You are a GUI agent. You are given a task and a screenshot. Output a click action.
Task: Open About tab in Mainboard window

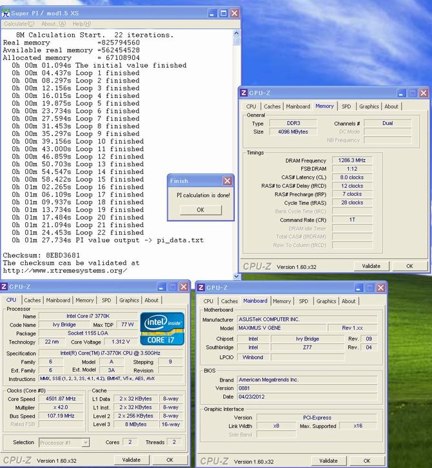348,301
